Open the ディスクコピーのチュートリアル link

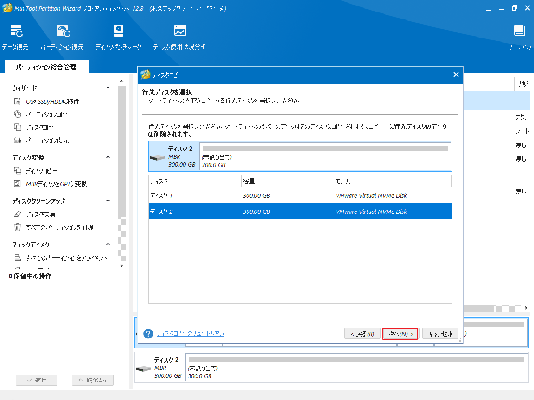point(191,334)
